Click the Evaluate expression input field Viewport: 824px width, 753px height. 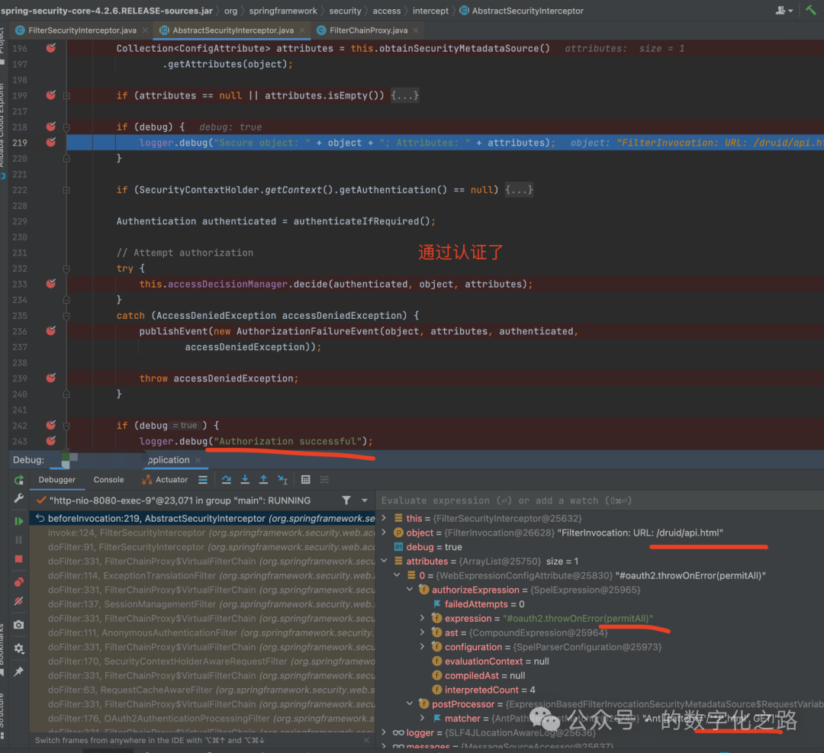599,500
